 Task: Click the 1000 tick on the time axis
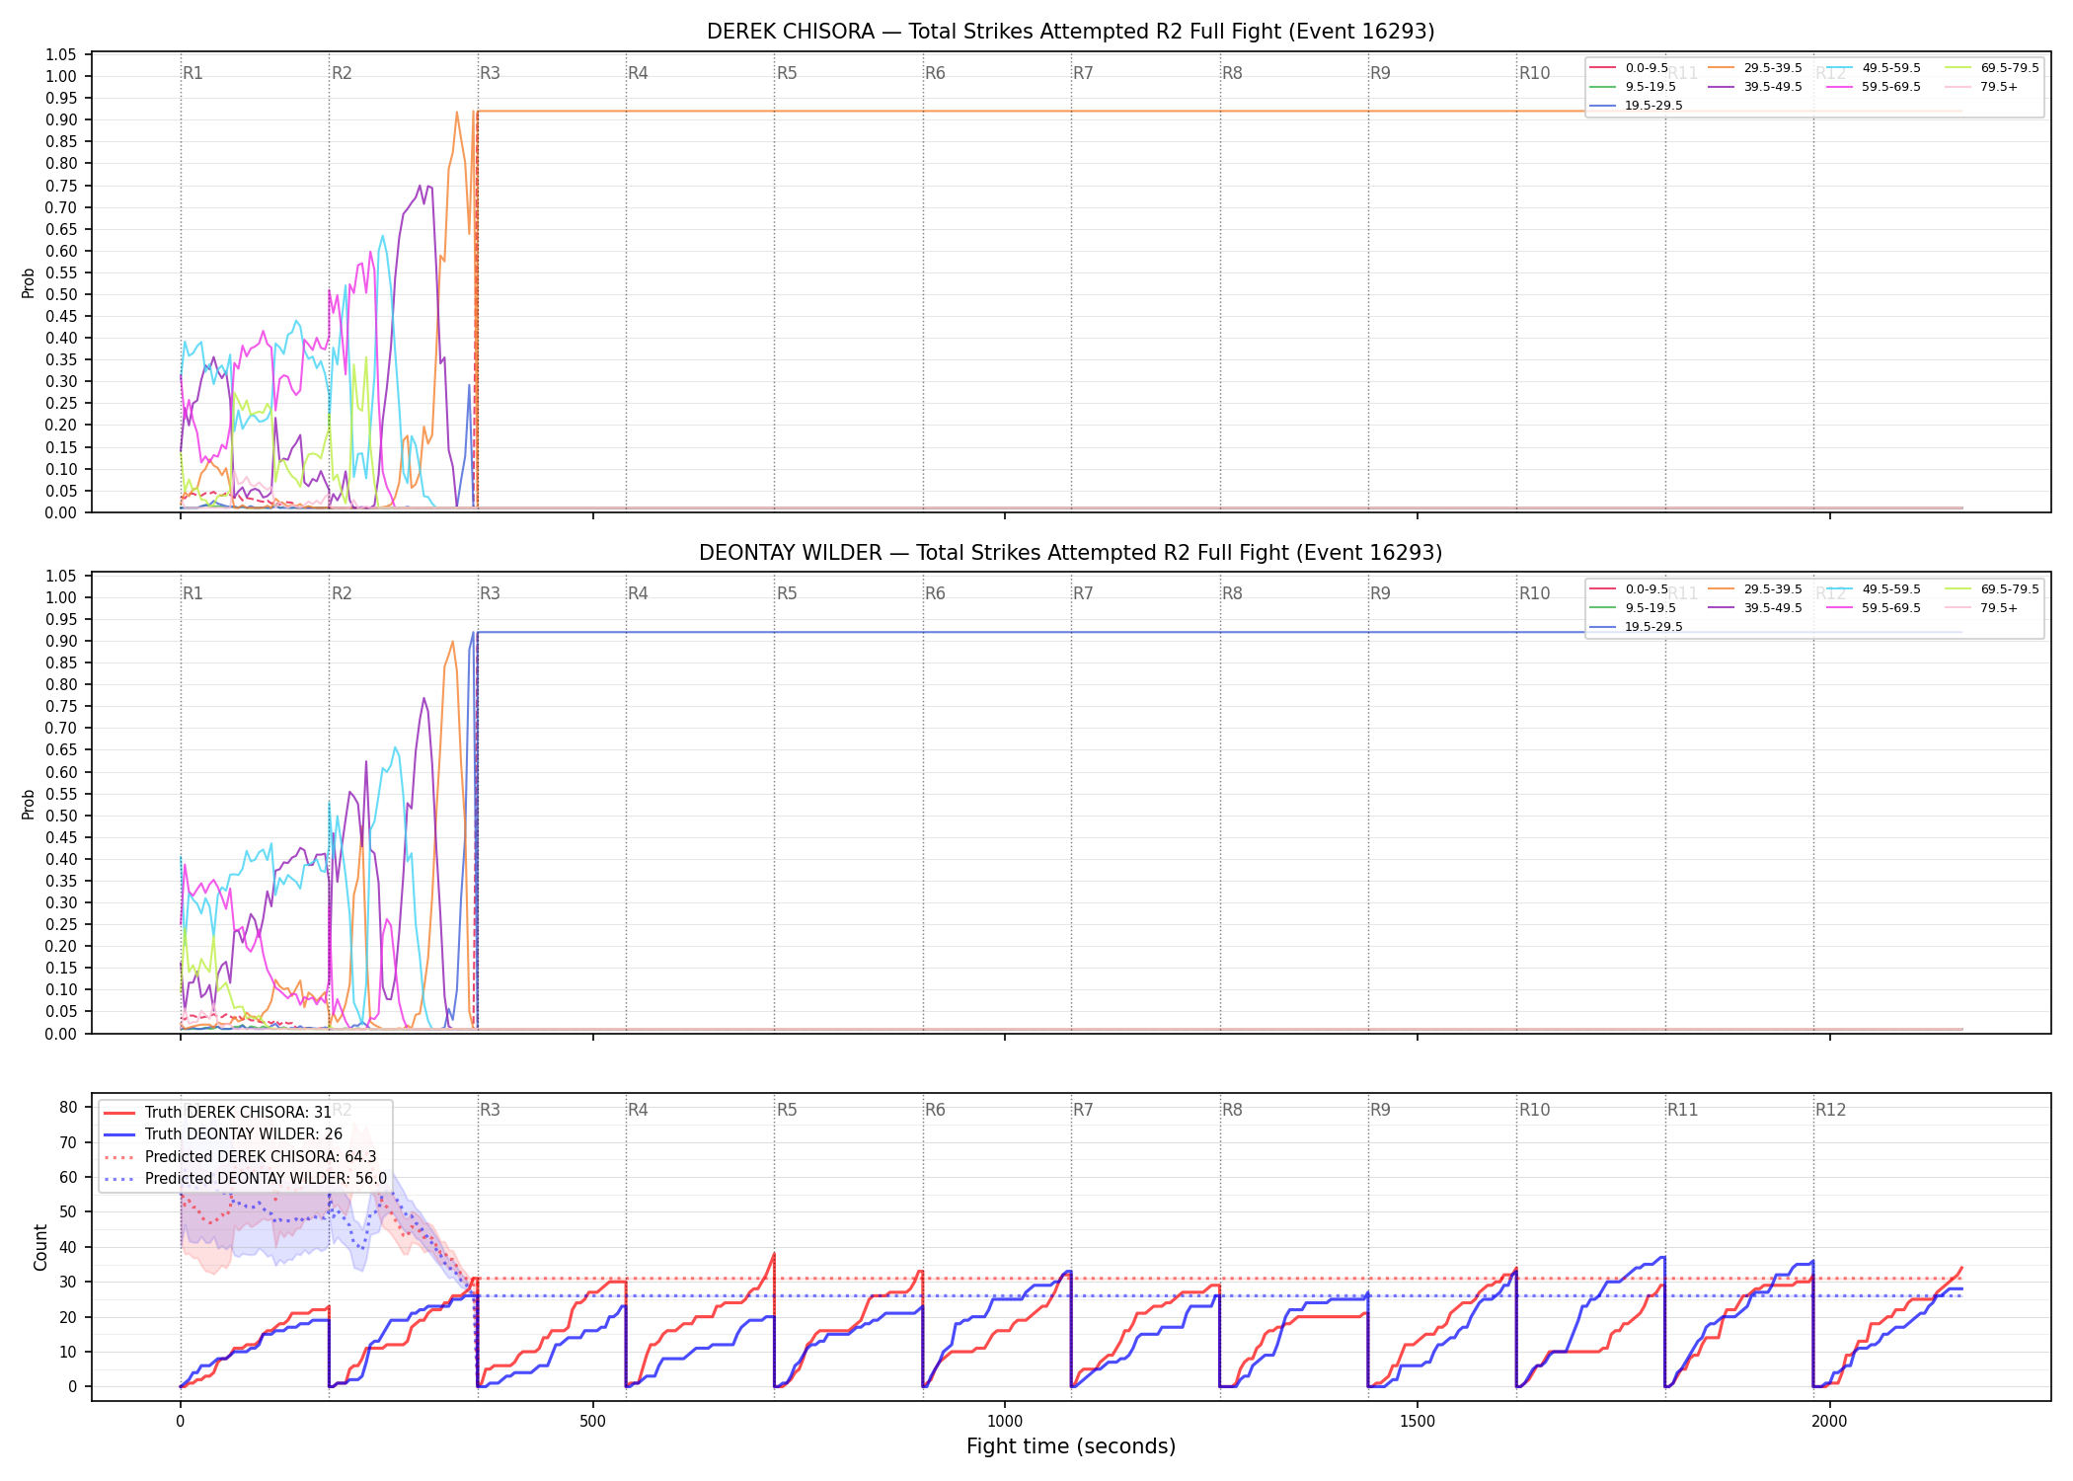click(x=1005, y=1421)
